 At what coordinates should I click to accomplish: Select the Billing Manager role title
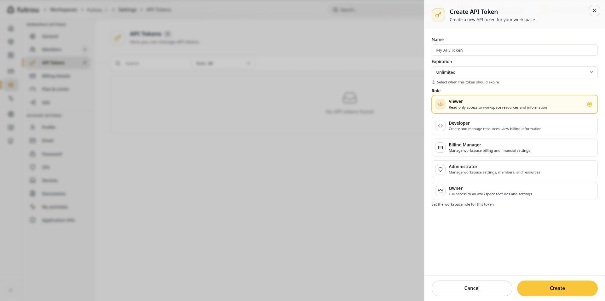(465, 145)
